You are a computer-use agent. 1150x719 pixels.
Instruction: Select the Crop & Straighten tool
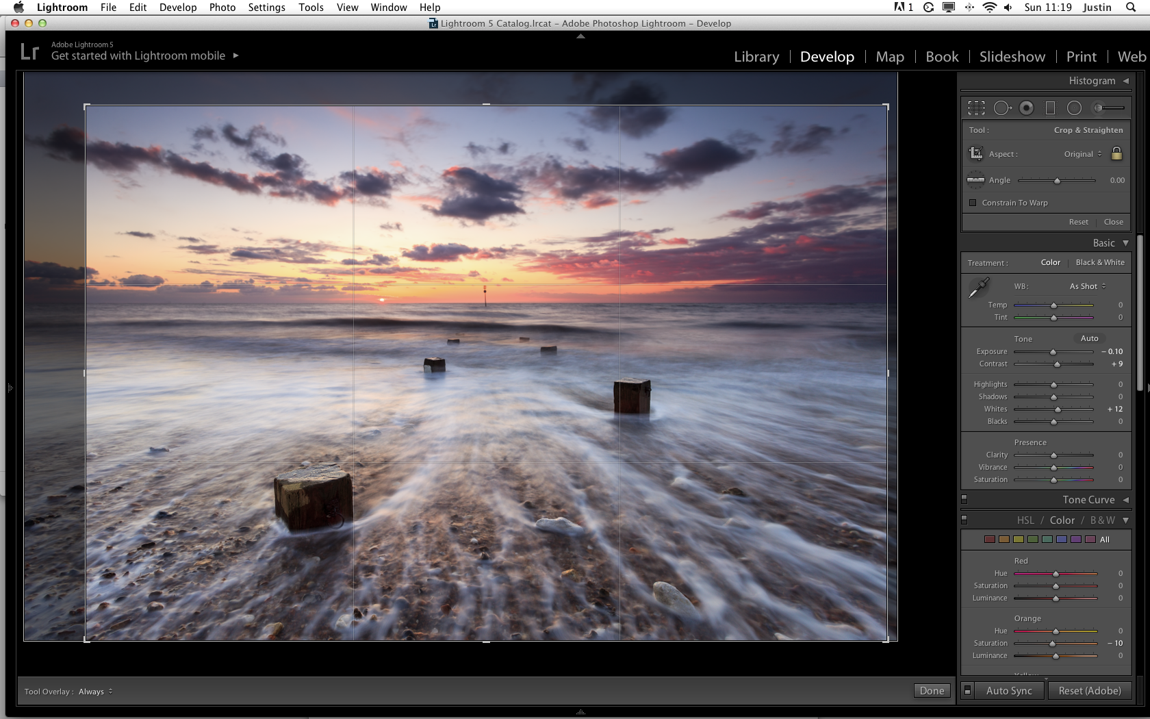click(976, 108)
